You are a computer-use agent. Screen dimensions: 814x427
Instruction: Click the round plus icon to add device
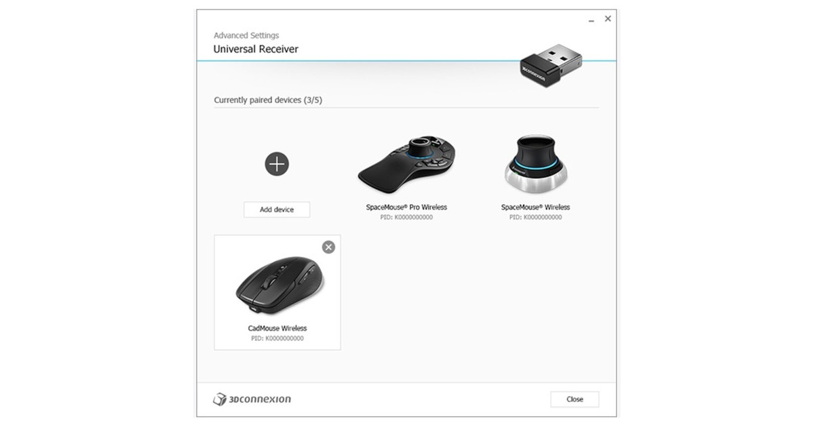pyautogui.click(x=277, y=163)
